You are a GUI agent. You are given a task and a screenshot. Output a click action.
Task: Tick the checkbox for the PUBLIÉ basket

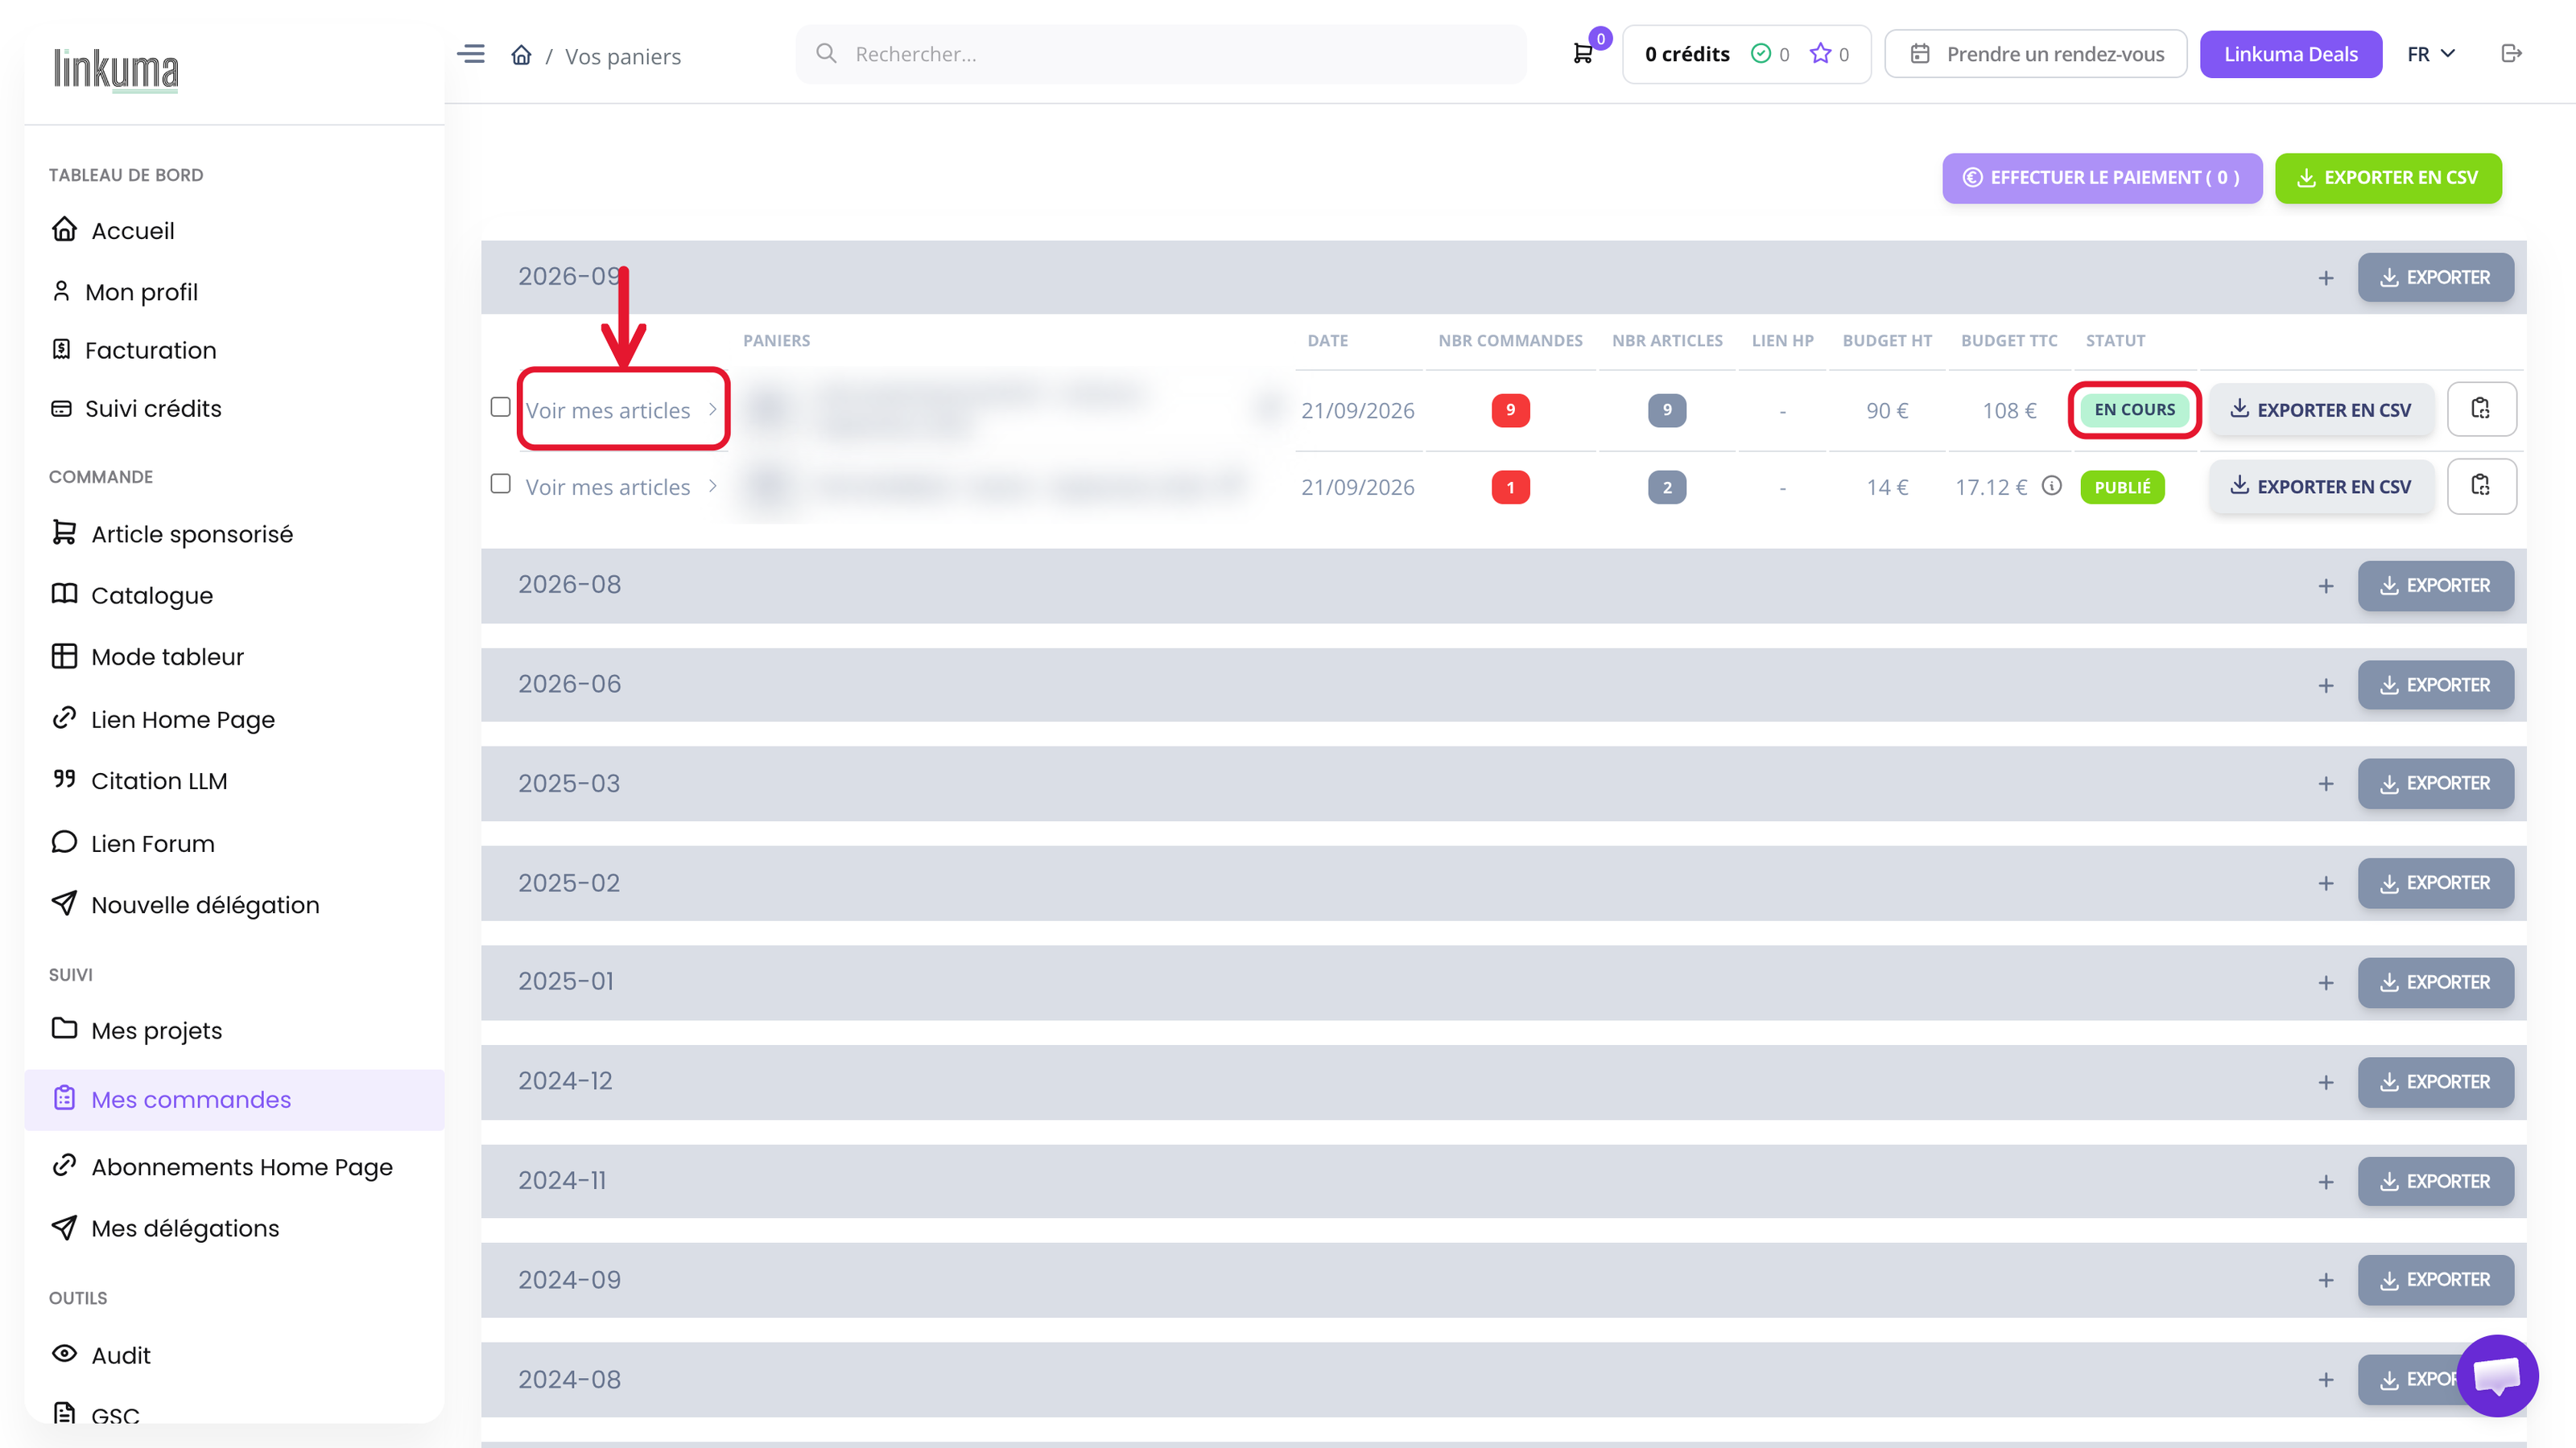(x=501, y=483)
